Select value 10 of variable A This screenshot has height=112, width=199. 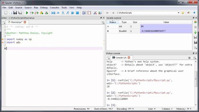point(166,26)
